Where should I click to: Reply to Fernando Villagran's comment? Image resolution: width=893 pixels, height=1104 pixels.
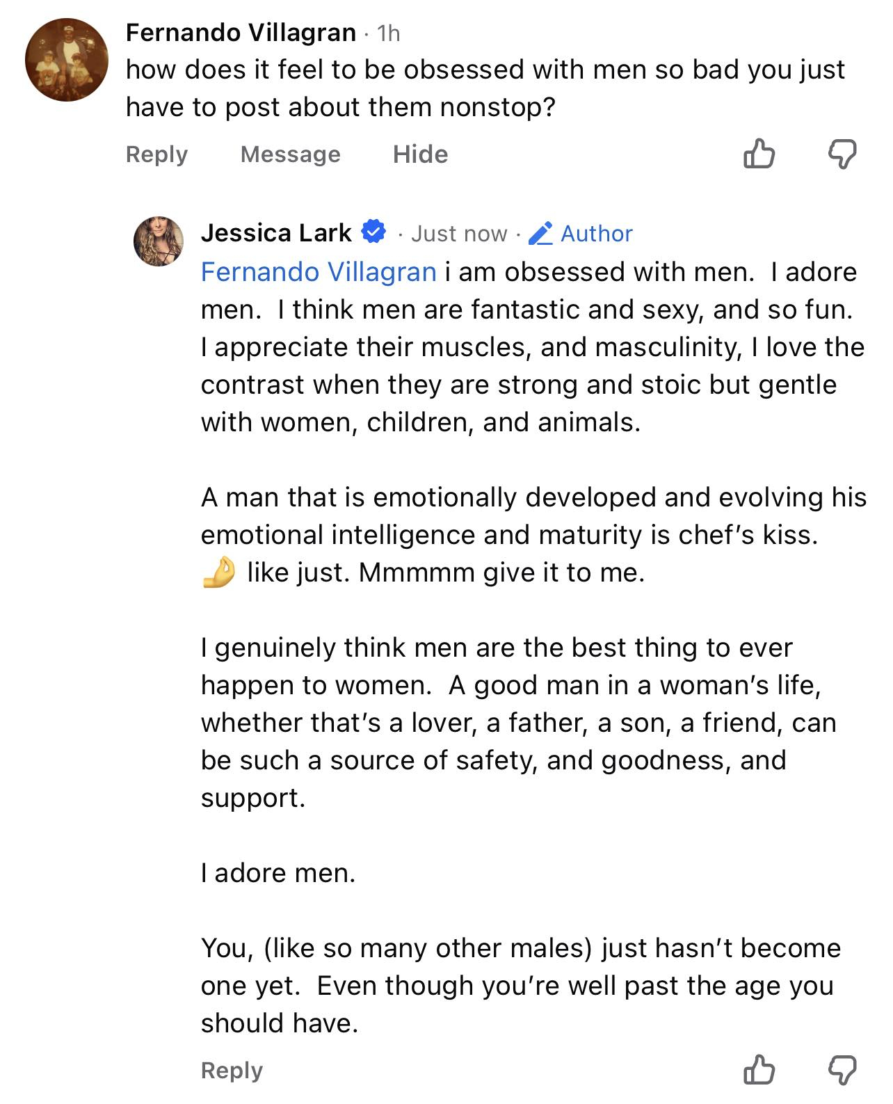coord(156,154)
